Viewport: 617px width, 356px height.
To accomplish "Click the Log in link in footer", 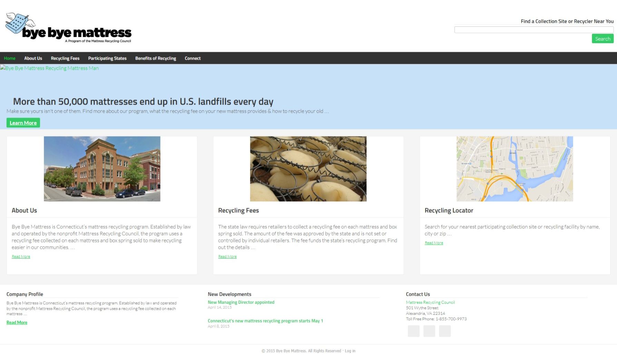I will pos(350,351).
